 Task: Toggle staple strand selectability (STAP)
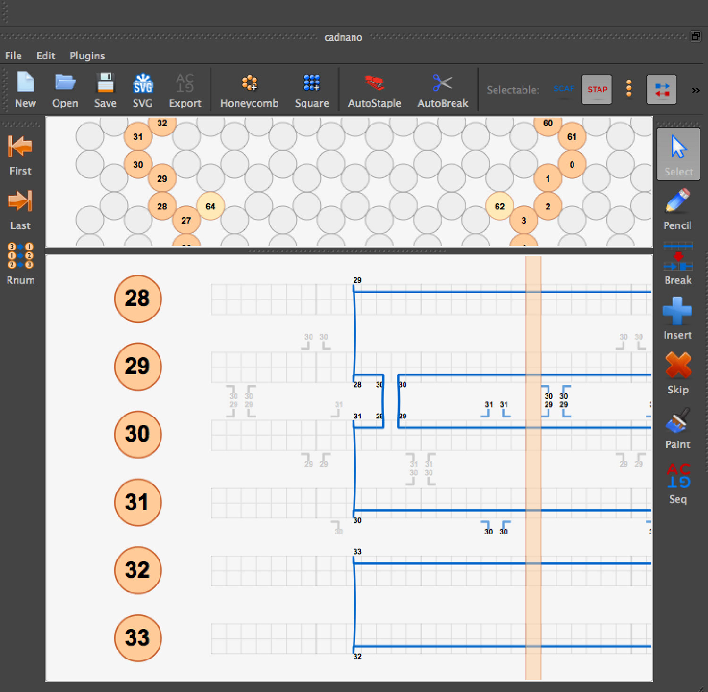597,89
